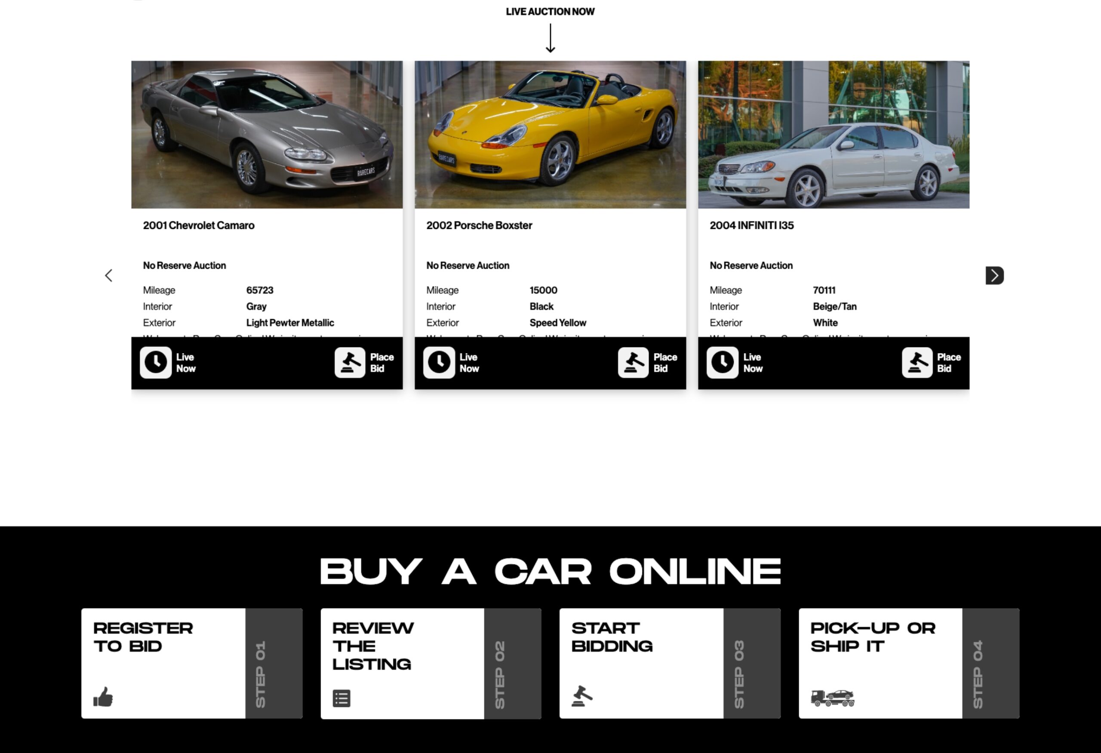
Task: Click the gavel icon on the Porsche Boxster card
Action: click(633, 363)
